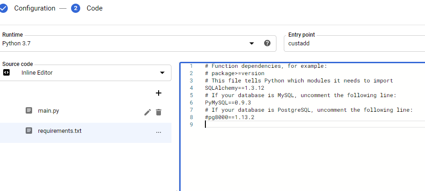Screen dimensions: 425x191
Task: Click the '# package>=version' comment line
Action: (x=235, y=73)
